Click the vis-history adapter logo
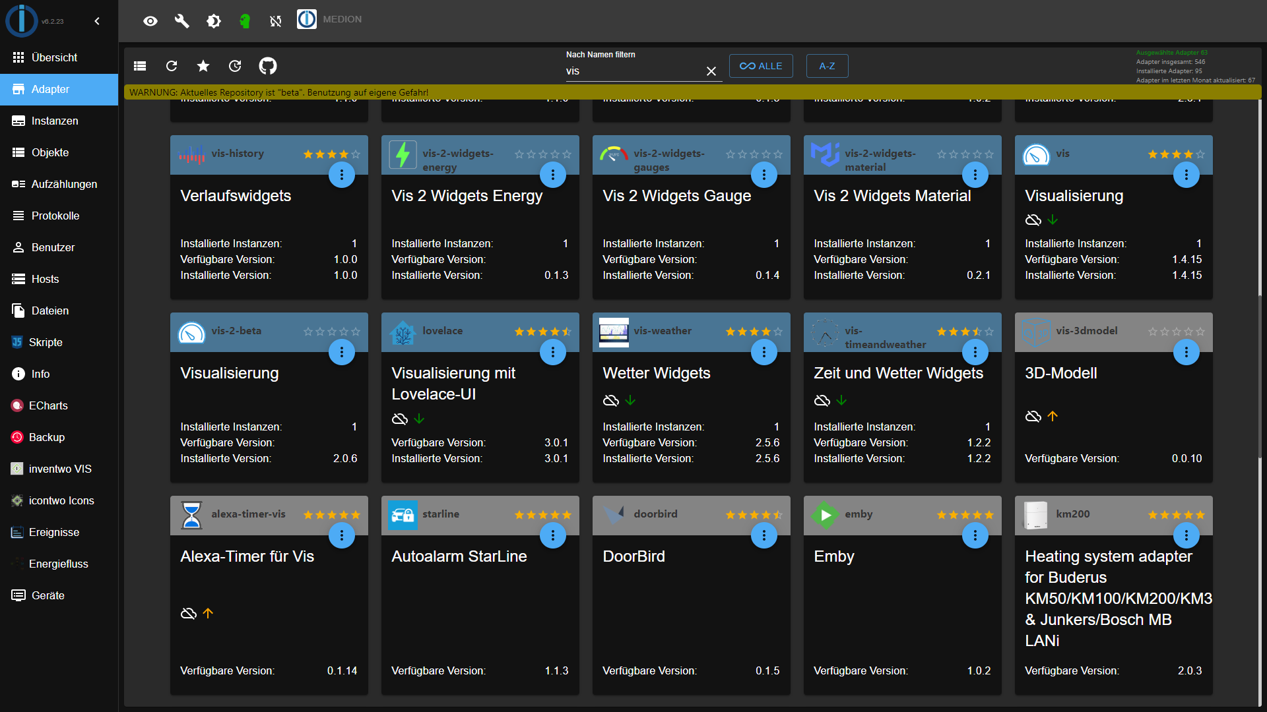This screenshot has width=1267, height=712. (191, 155)
